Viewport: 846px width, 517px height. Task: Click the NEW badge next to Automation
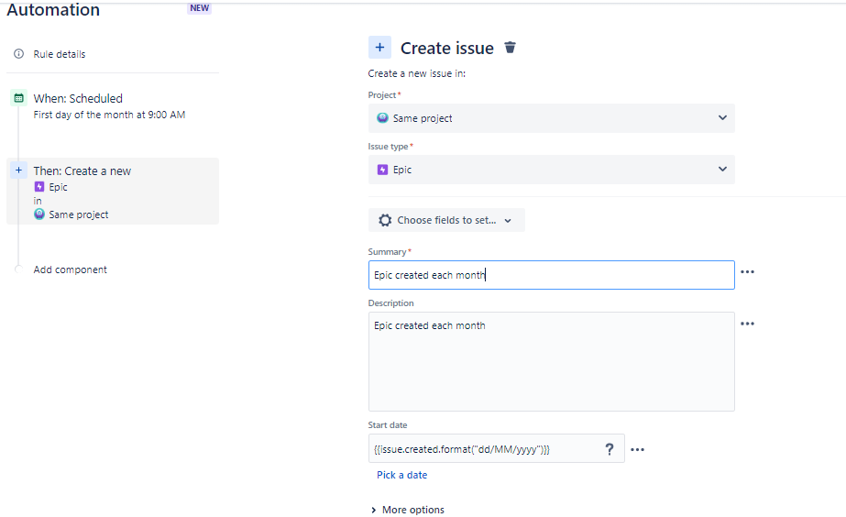tap(199, 8)
